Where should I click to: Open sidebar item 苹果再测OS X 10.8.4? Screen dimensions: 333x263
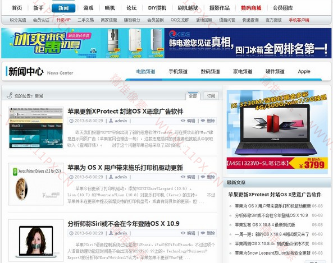click(x=272, y=243)
